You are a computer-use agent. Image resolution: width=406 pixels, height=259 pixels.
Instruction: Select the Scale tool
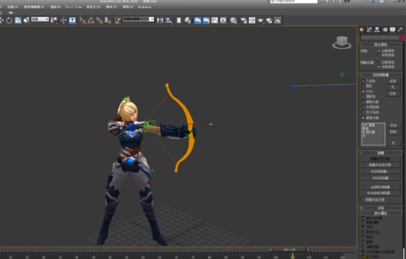click(18, 20)
